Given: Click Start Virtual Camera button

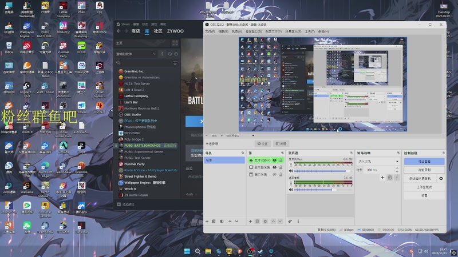Looking at the screenshot, I should pyautogui.click(x=420, y=178).
